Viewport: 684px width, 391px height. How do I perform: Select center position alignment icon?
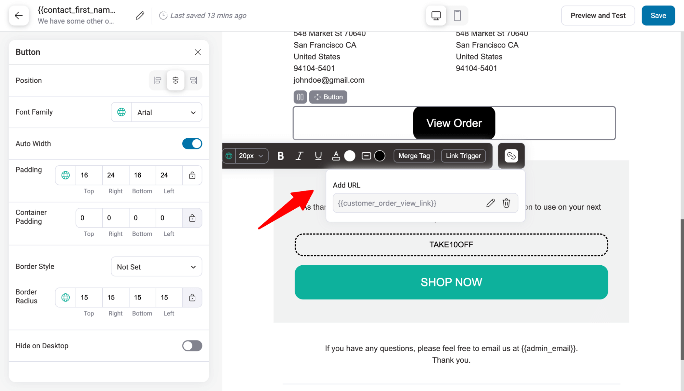tap(176, 80)
